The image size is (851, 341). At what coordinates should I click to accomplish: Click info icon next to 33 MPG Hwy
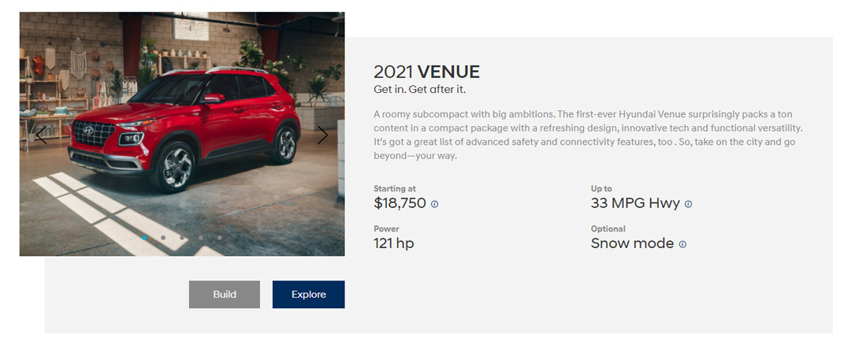tap(688, 204)
